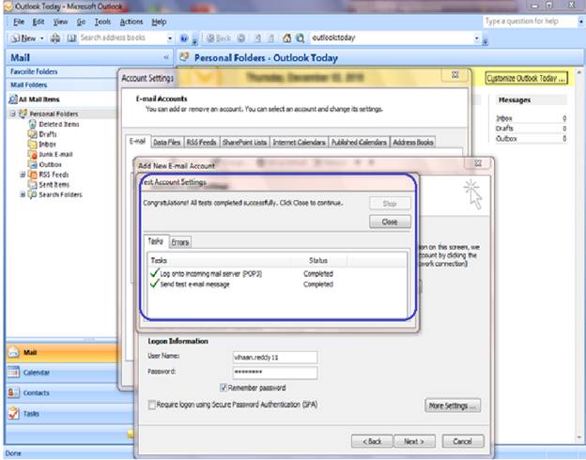Switch to Mail in navigation pane
The image size is (586, 460).
(62, 352)
